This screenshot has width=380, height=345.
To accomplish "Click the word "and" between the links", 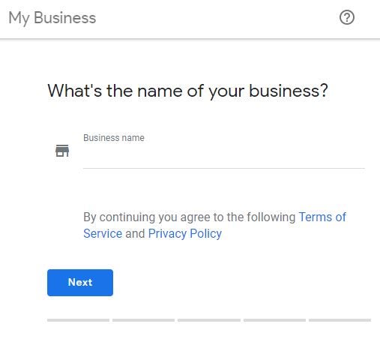I will click(135, 233).
